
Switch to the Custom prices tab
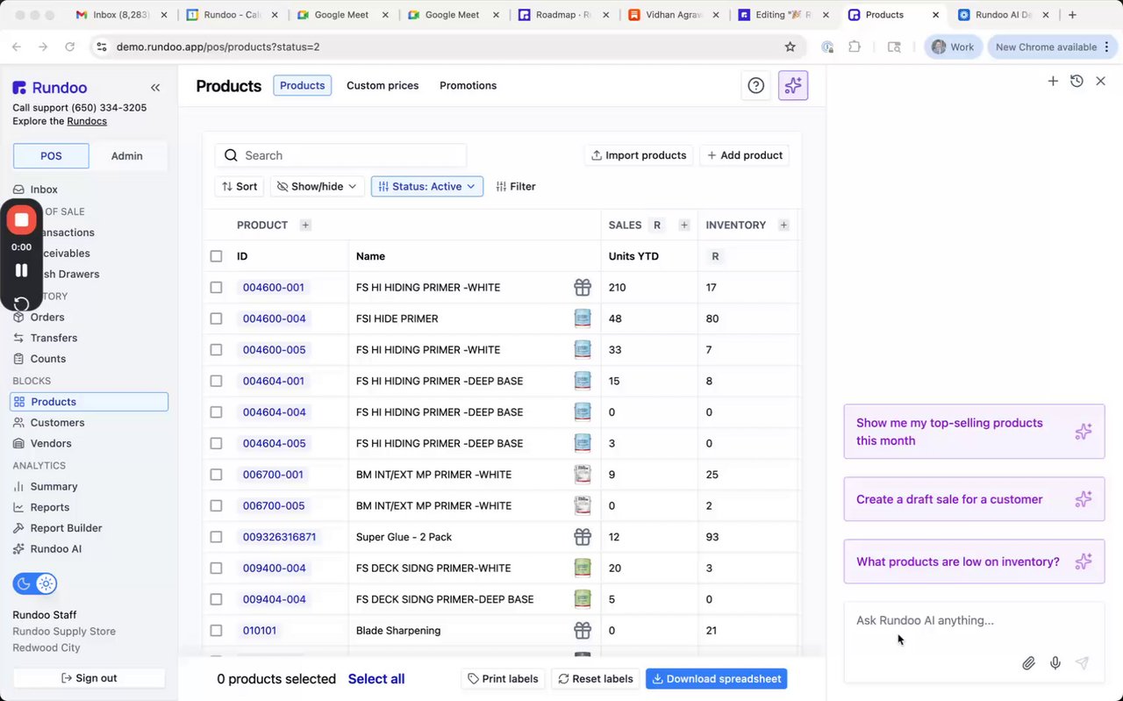(x=383, y=85)
